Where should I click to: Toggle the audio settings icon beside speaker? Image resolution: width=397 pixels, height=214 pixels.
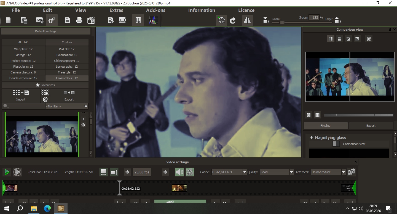(190, 172)
